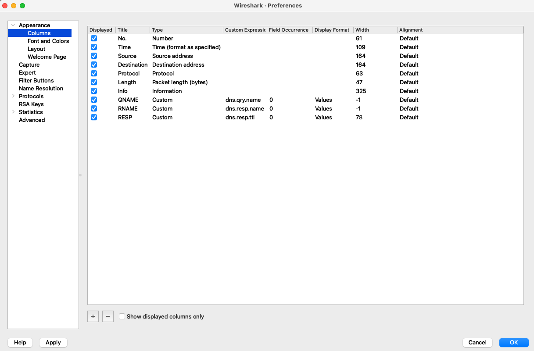The image size is (534, 351).
Task: Open Layout preferences
Action: [36, 49]
